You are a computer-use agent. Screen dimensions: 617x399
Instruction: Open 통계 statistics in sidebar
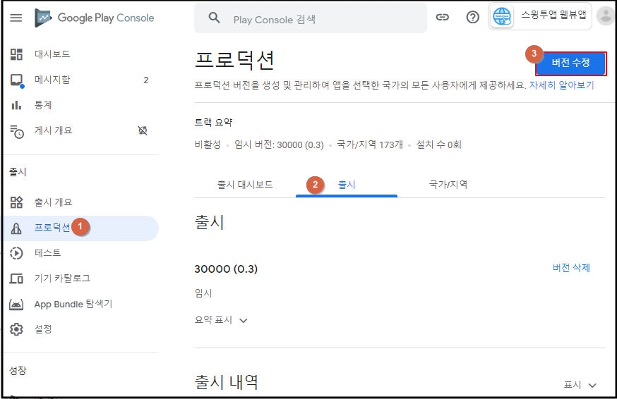[43, 105]
